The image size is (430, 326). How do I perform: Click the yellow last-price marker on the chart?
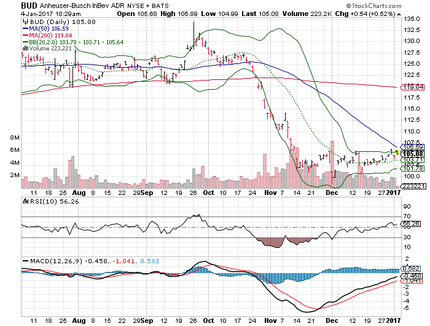click(x=397, y=151)
